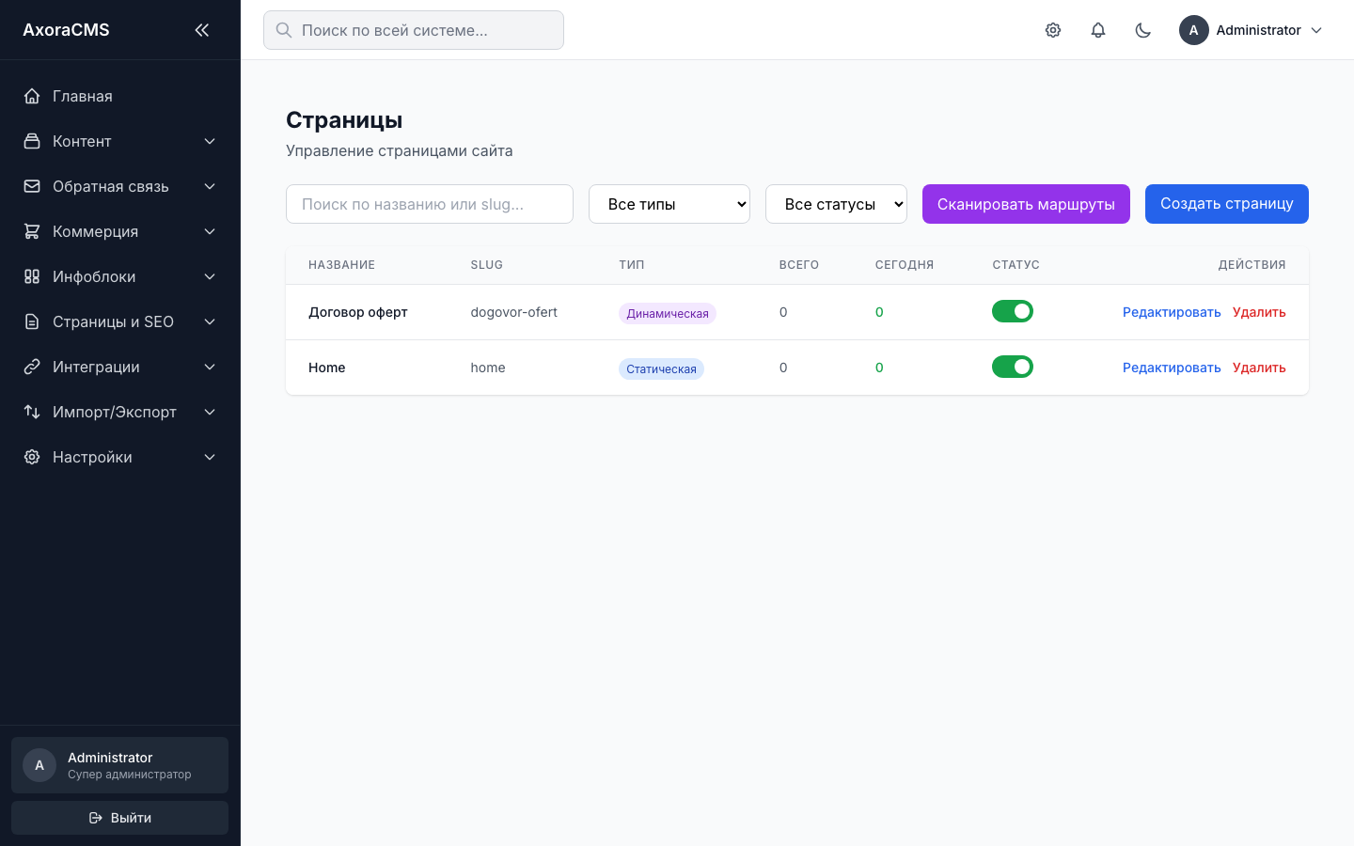This screenshot has height=846, width=1354.
Task: Click Выйти logout button
Action: point(119,818)
